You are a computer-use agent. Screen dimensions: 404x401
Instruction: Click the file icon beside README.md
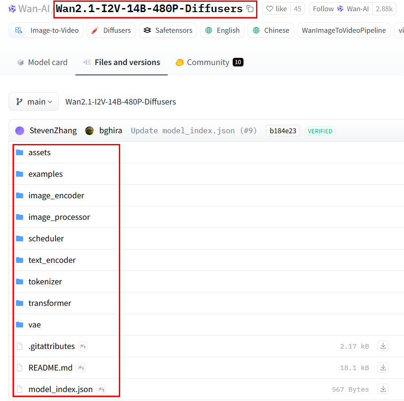(20, 368)
